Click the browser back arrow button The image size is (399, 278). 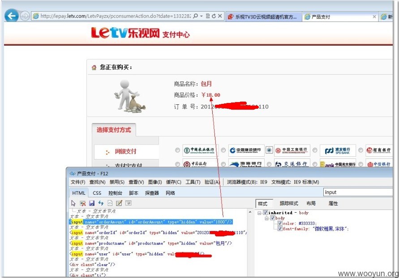pos(12,16)
